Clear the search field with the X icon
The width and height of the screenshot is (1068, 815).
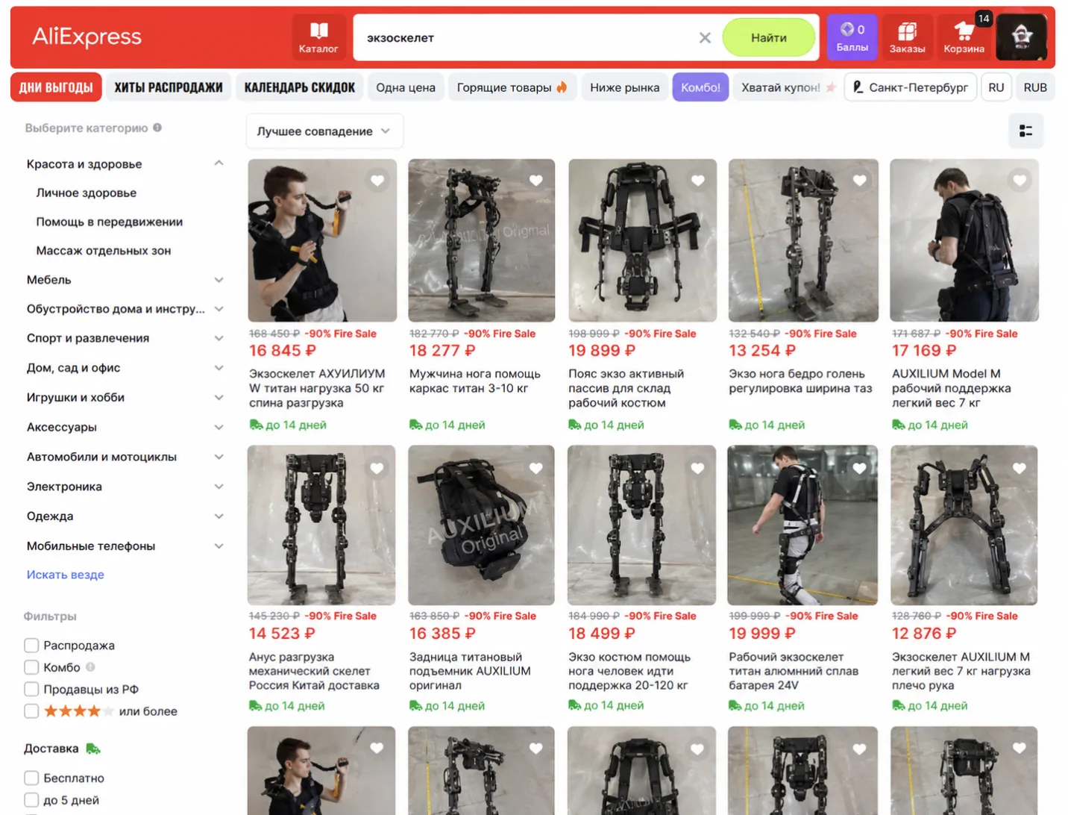[x=705, y=37]
